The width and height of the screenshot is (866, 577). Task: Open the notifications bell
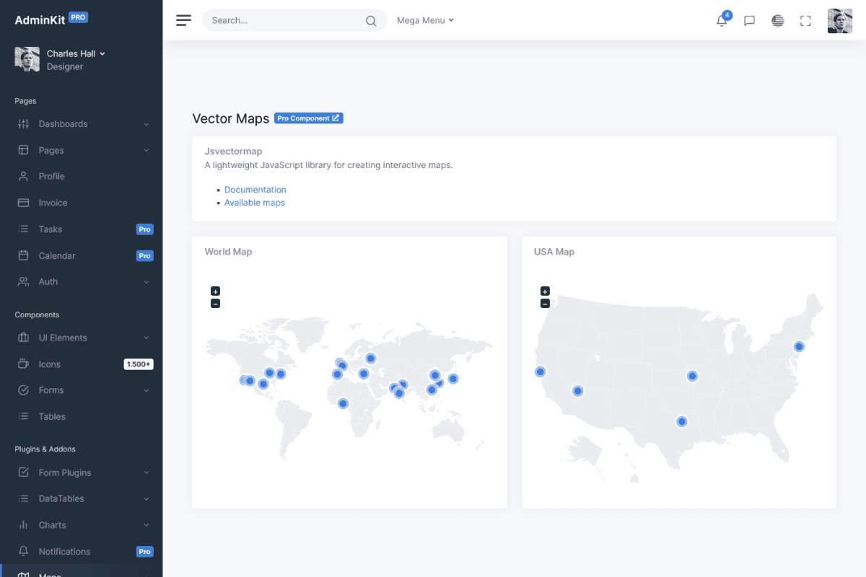pyautogui.click(x=722, y=20)
